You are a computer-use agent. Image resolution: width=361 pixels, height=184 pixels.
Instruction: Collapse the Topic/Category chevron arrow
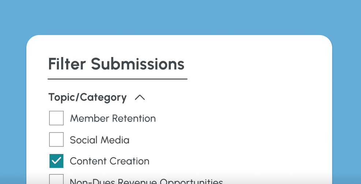[140, 97]
